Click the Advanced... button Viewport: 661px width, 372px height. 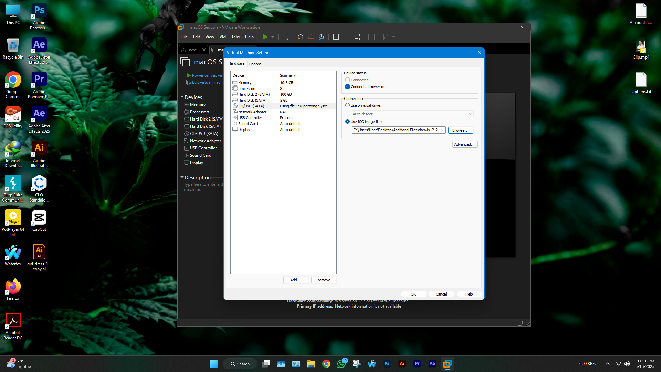click(464, 144)
